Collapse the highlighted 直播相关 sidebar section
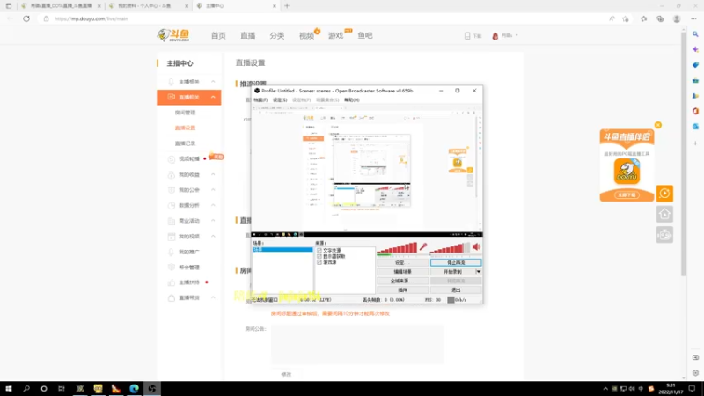The height and width of the screenshot is (396, 704). (x=189, y=97)
